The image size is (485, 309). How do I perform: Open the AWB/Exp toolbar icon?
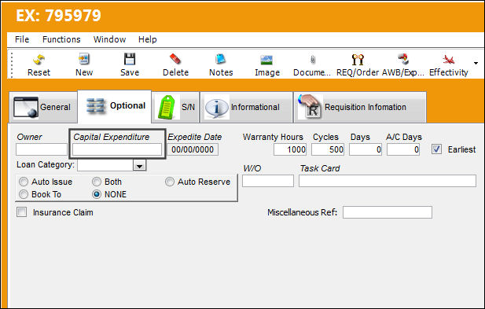[403, 59]
